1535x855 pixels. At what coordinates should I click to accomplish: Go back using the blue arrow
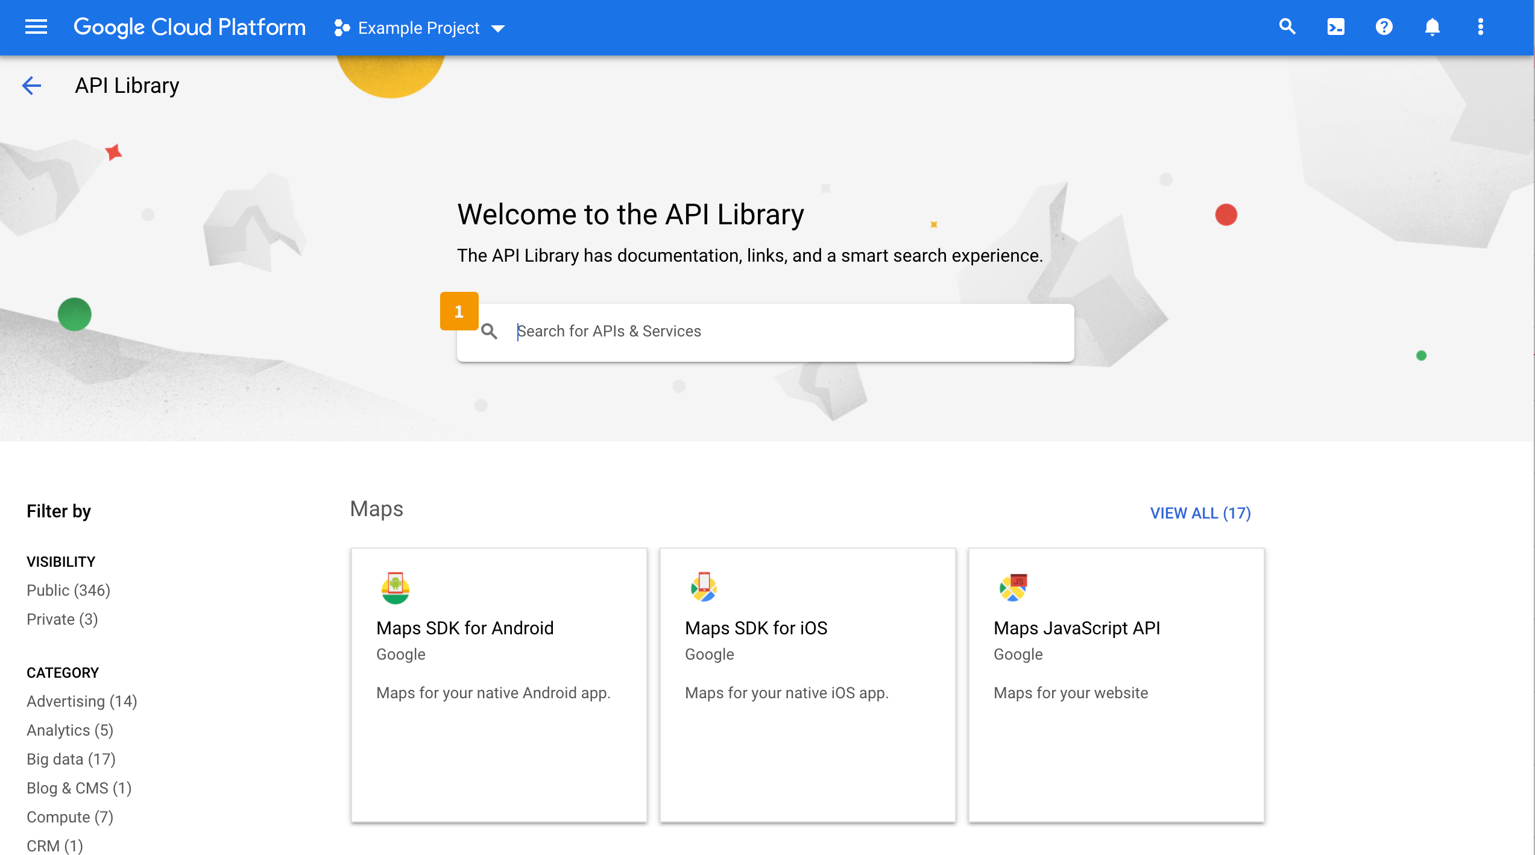tap(31, 86)
